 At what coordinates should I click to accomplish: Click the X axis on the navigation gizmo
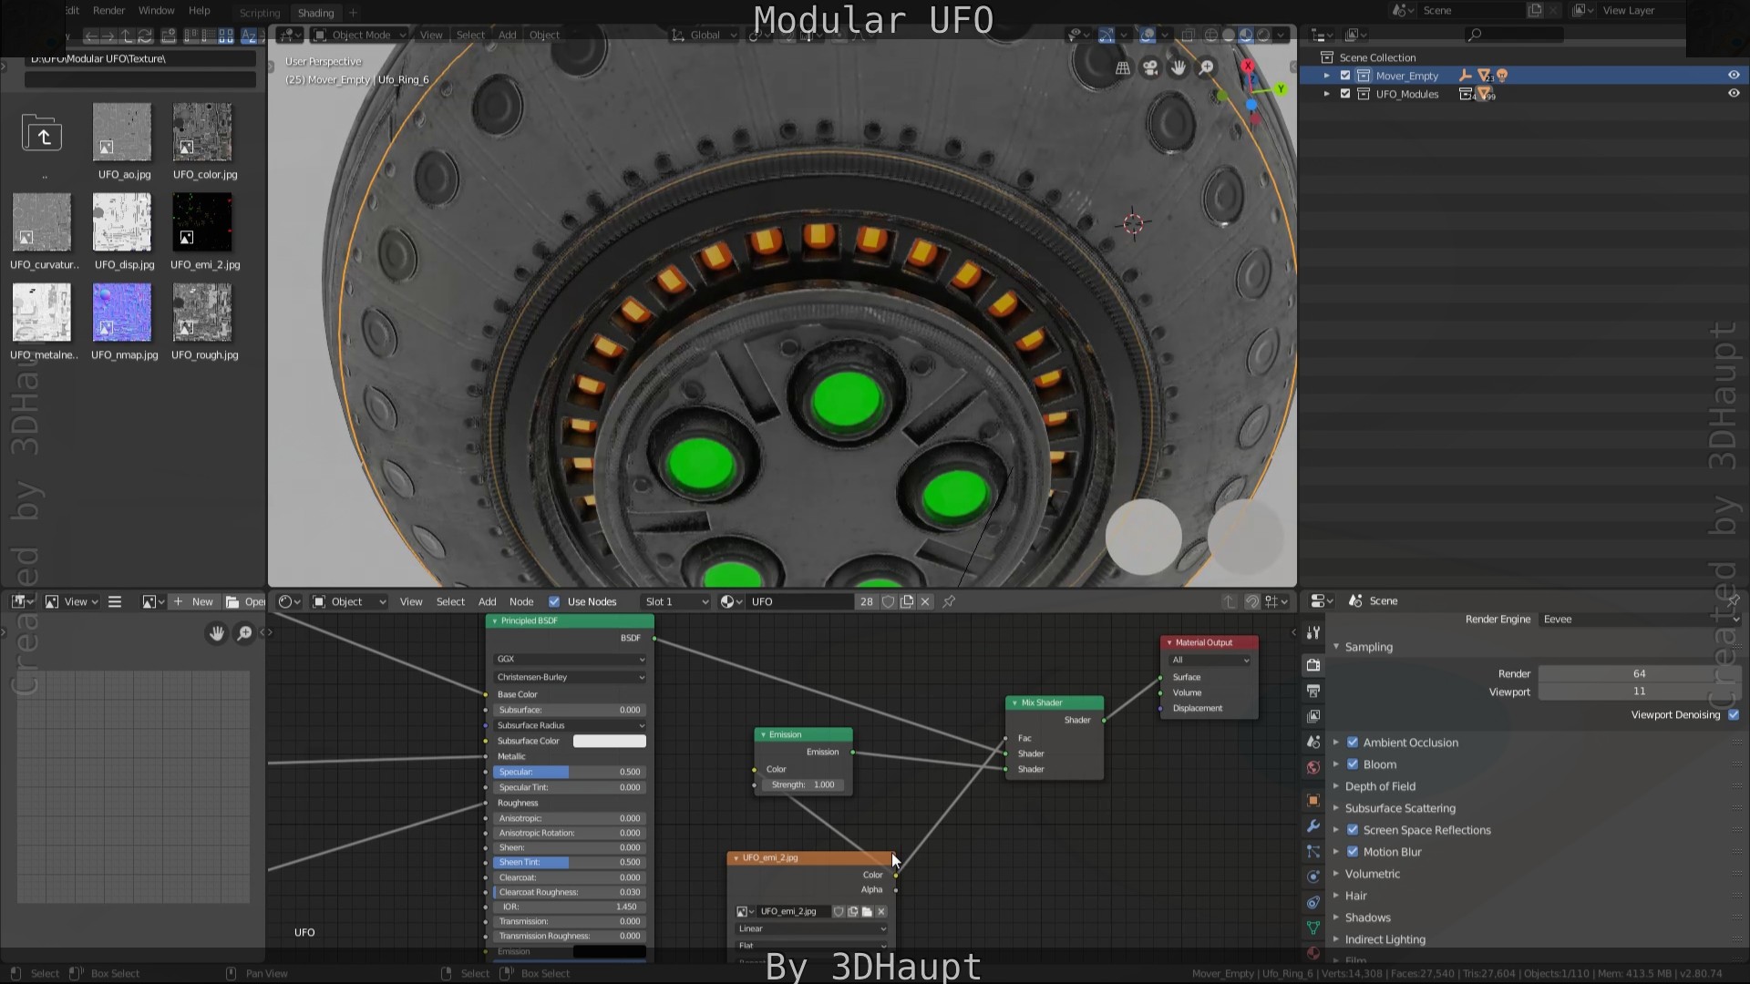(1247, 66)
